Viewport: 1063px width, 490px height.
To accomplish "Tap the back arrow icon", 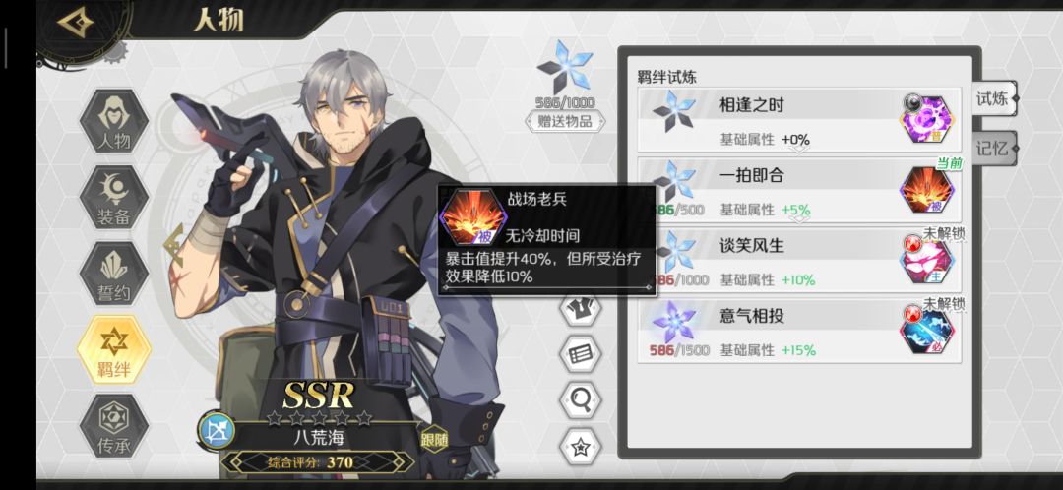I will click(75, 23).
